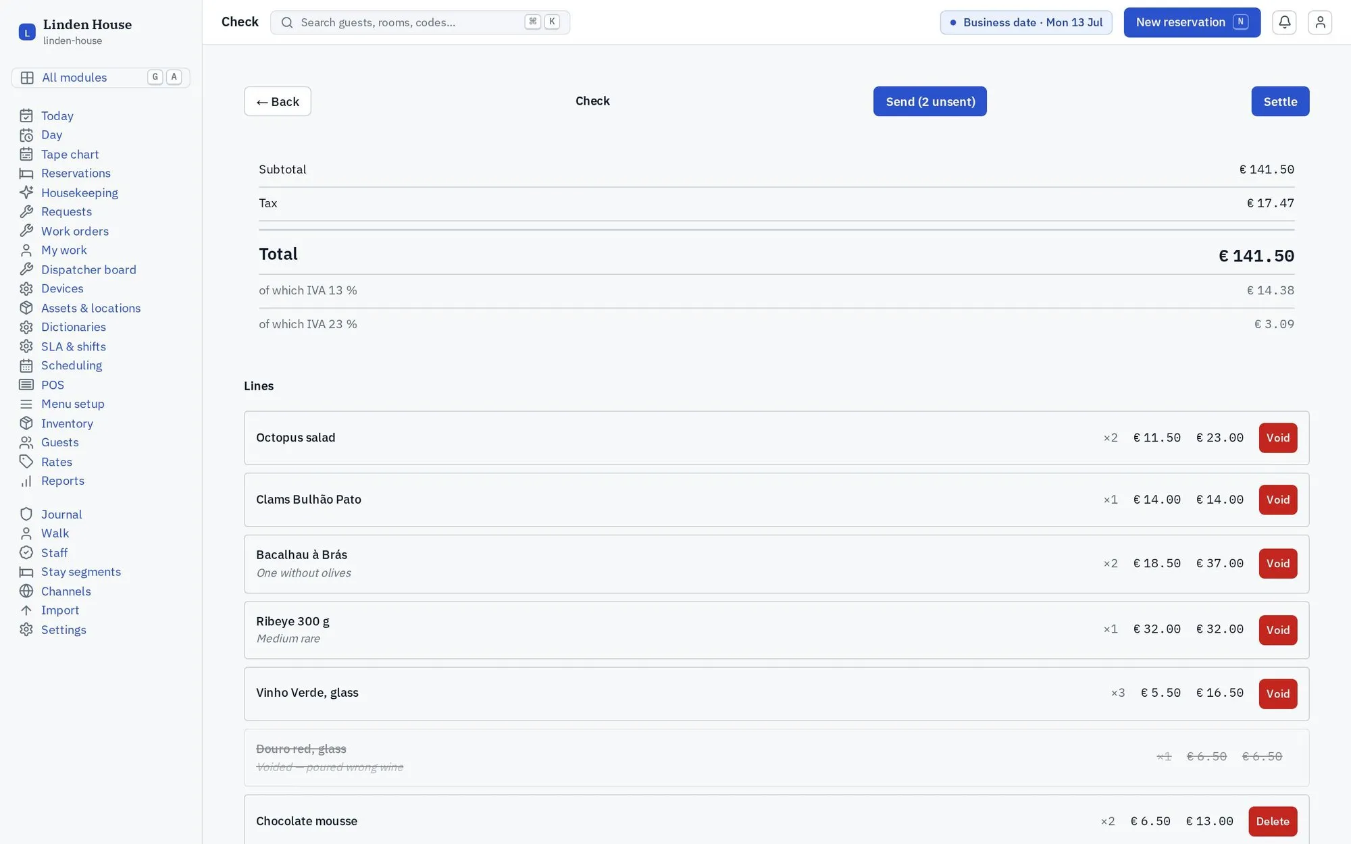The image size is (1351, 844).
Task: Open Dispatcher board module
Action: 88,269
